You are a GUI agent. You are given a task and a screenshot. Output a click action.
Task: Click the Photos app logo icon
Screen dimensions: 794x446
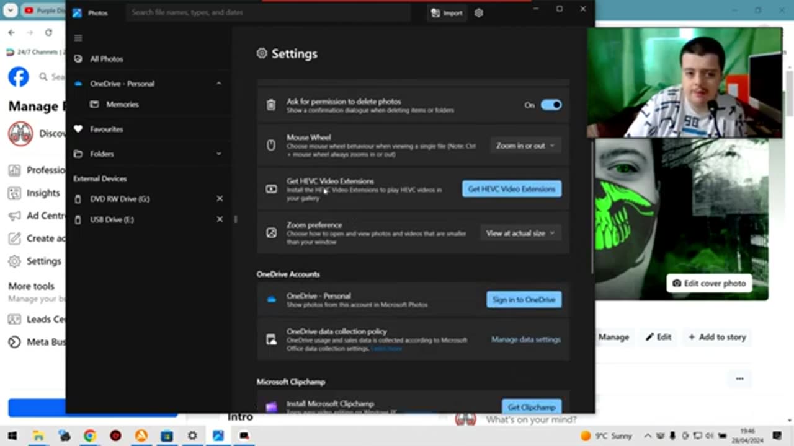pos(77,13)
